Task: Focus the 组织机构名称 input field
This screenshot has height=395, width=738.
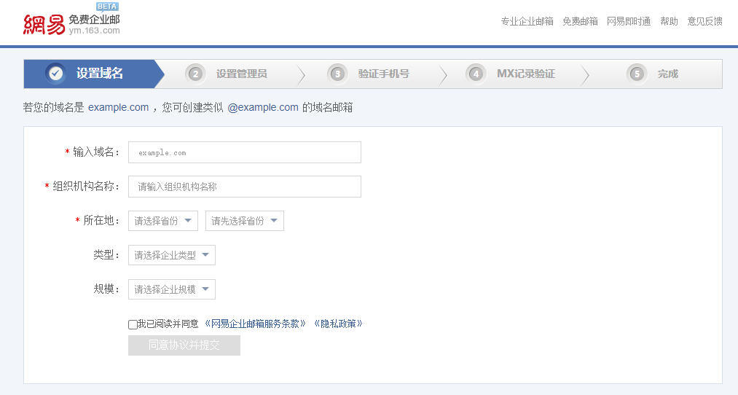Action: [245, 187]
